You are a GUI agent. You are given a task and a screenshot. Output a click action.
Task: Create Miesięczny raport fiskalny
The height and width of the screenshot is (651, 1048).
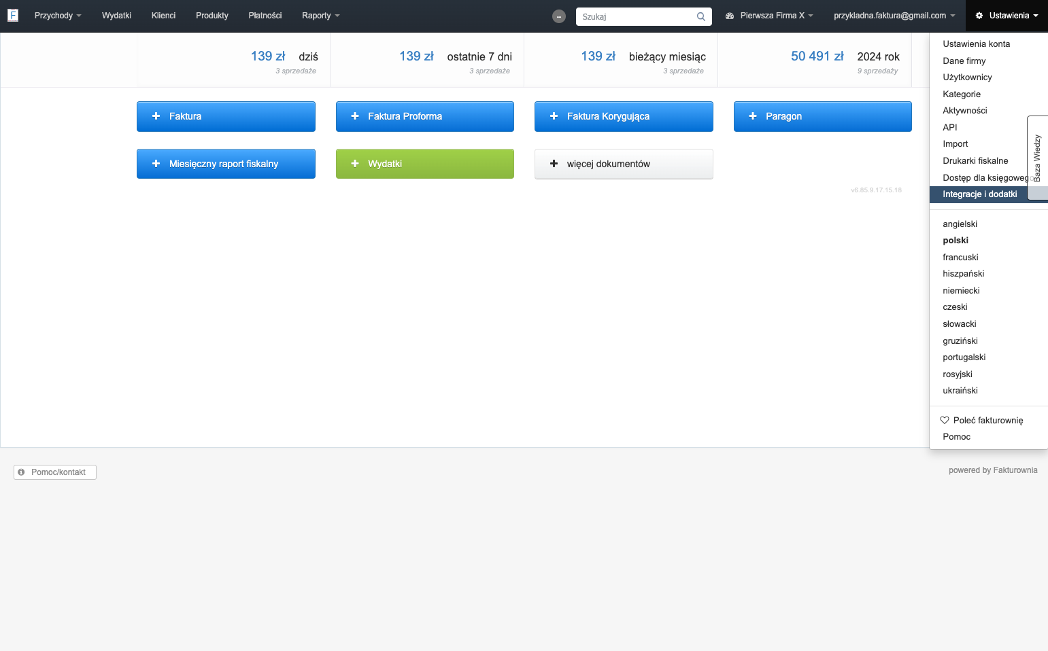coord(226,164)
